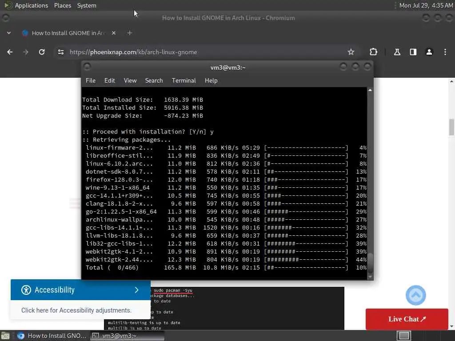This screenshot has width=455, height=341.
Task: Click the Accessibility person icon
Action: (26, 290)
